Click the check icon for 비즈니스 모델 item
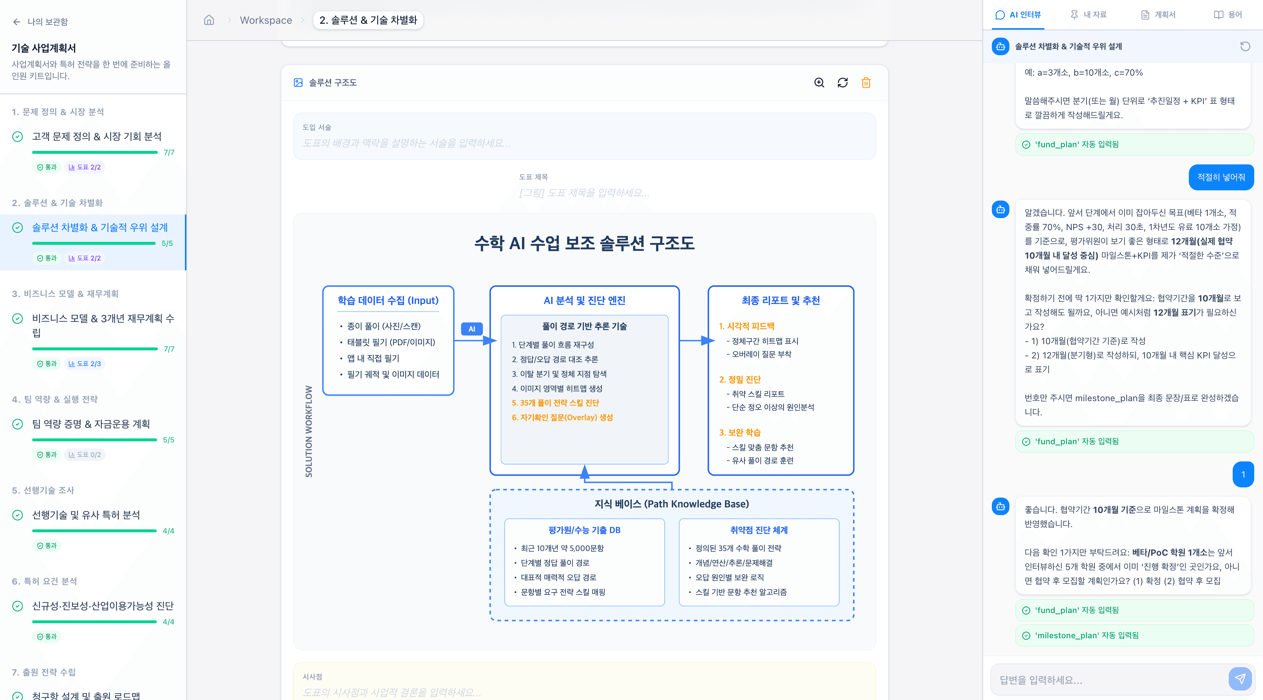The image size is (1263, 700). tap(18, 318)
